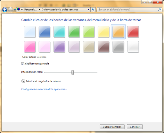Click the Forward navigation arrow button

[11, 10]
